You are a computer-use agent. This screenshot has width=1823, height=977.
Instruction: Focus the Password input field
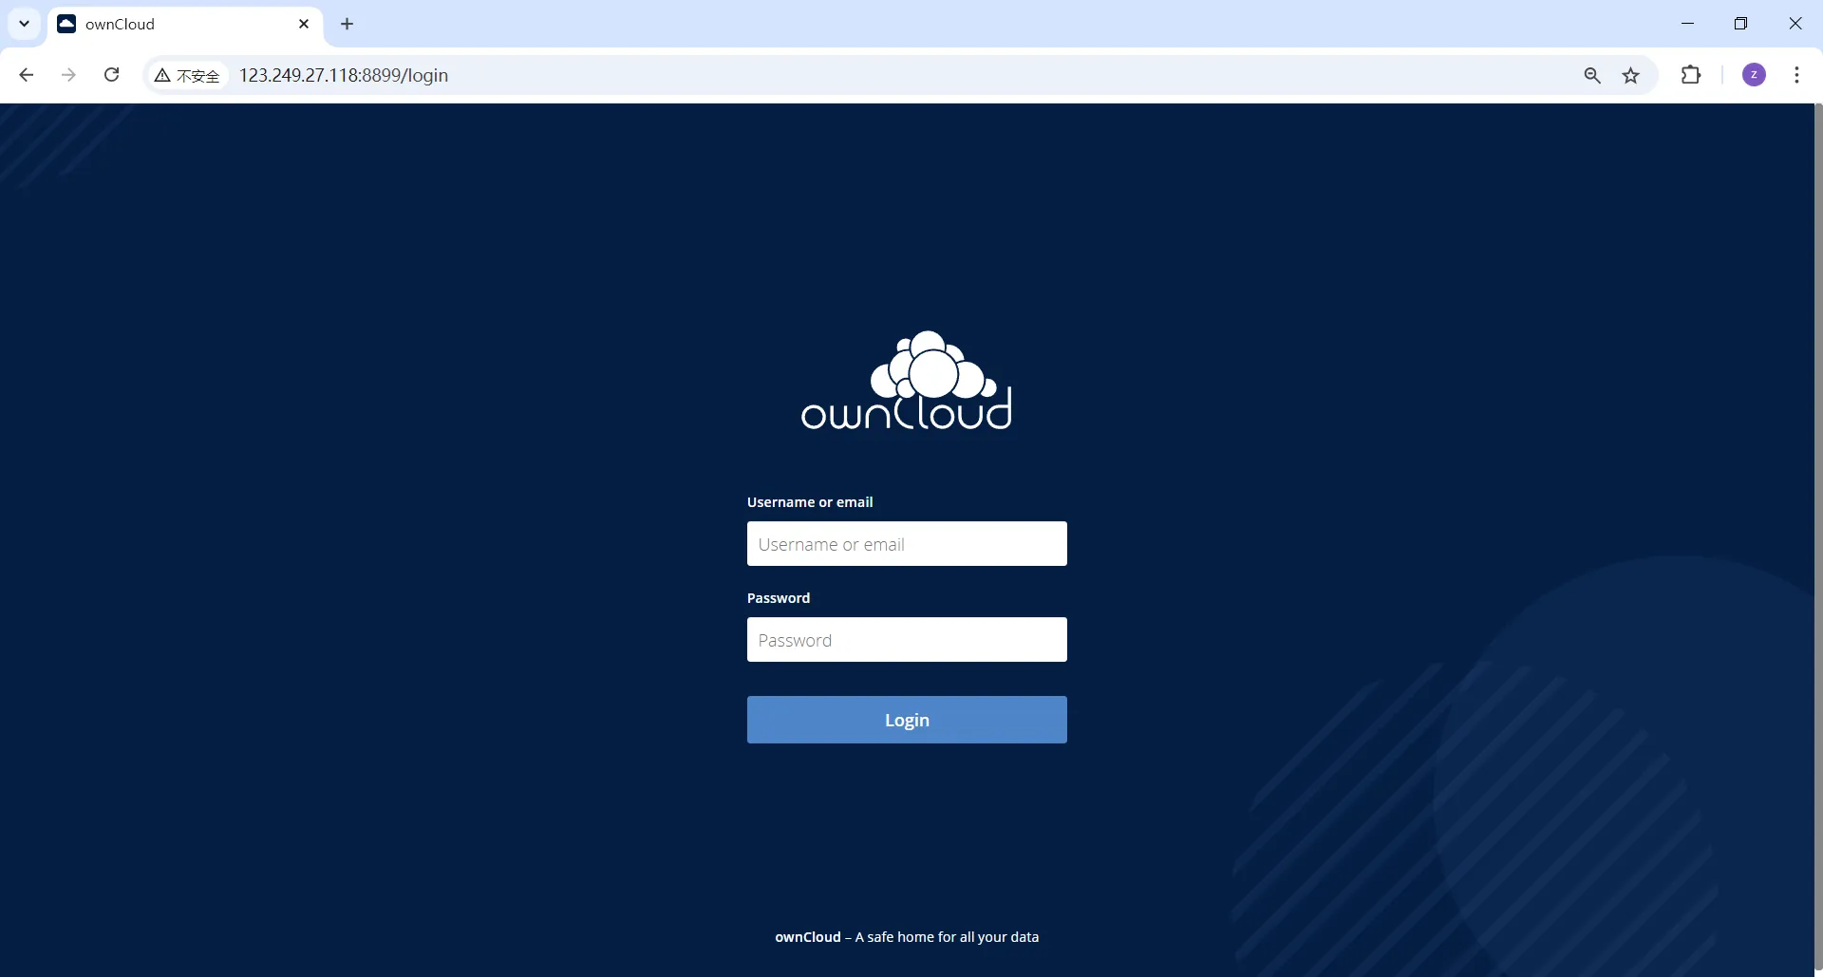pyautogui.click(x=907, y=640)
